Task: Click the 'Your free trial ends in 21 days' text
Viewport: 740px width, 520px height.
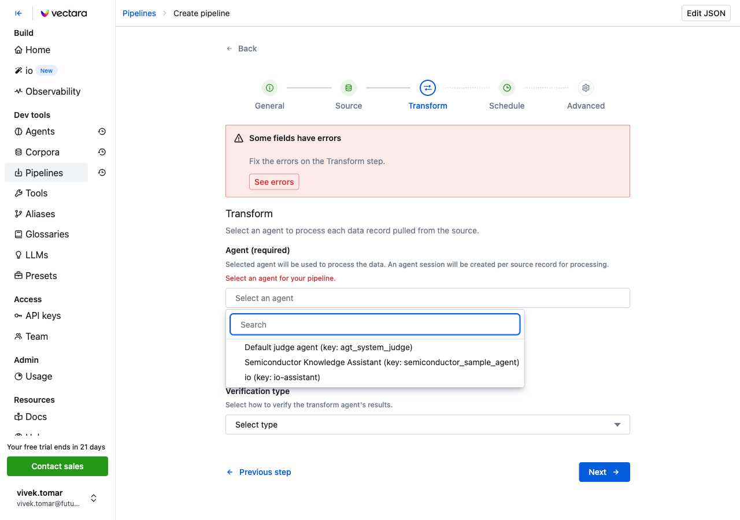Action: pos(56,447)
